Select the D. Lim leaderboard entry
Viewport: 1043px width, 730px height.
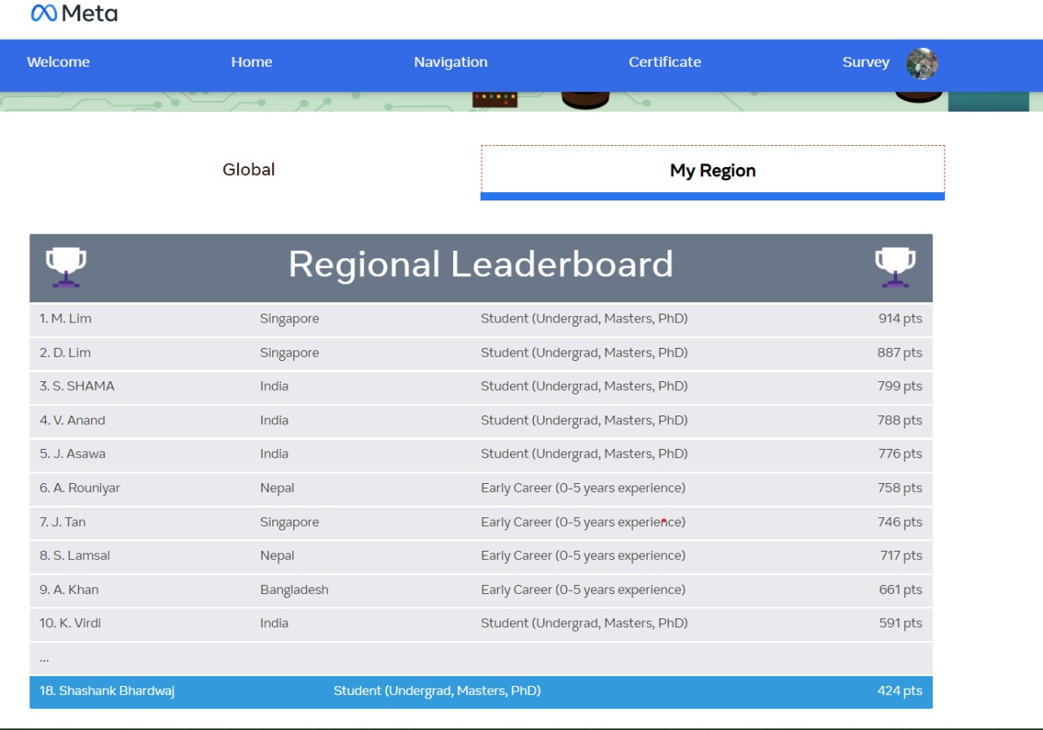pyautogui.click(x=481, y=354)
